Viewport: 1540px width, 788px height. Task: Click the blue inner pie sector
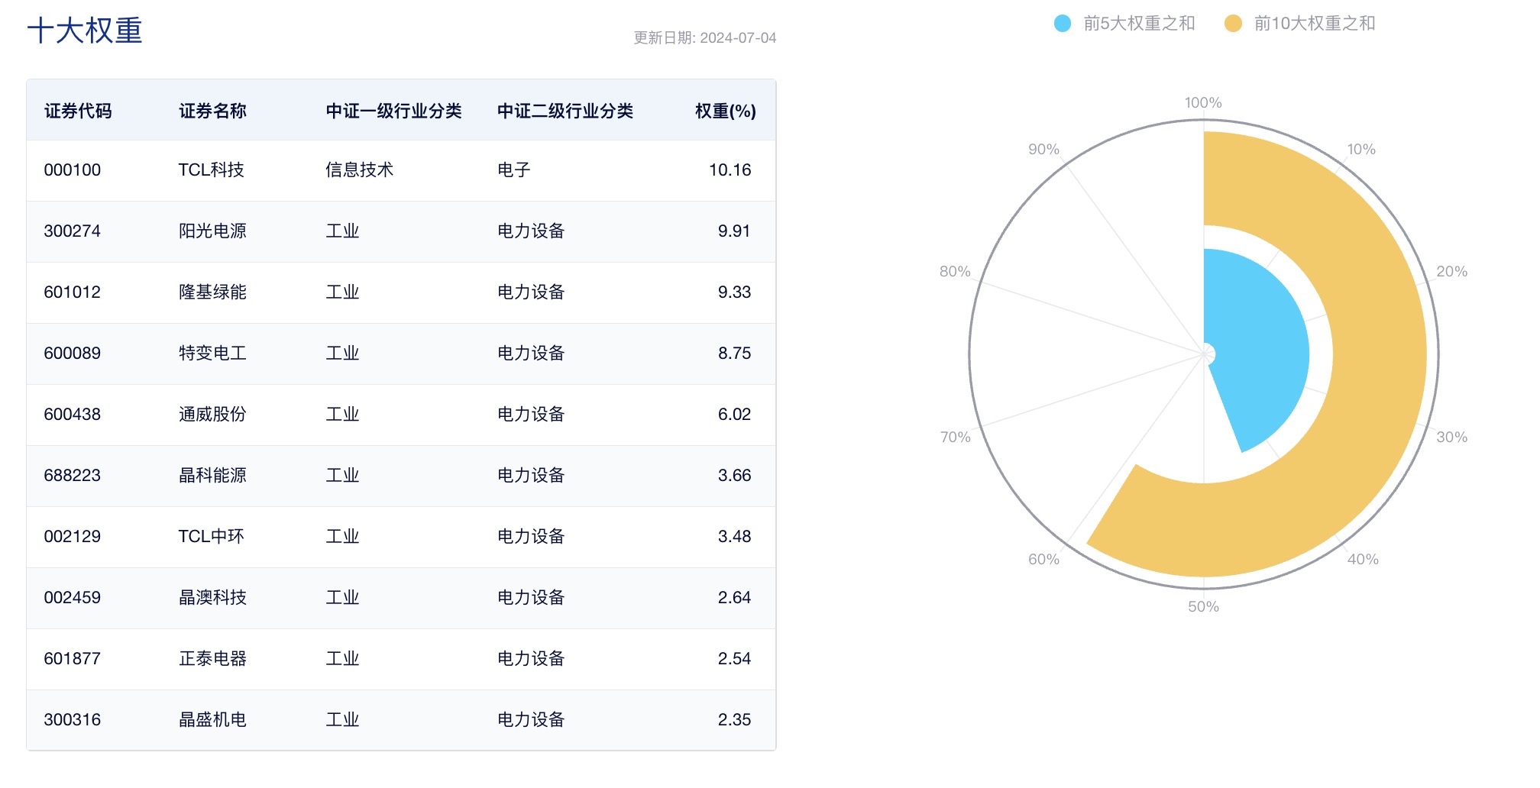1257,351
